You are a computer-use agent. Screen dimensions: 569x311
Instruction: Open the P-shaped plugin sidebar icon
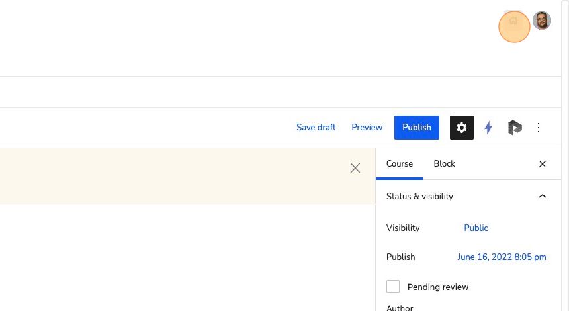[x=515, y=128]
